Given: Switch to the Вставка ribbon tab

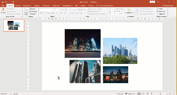Looking at the screenshot, I should (x=18, y=6).
